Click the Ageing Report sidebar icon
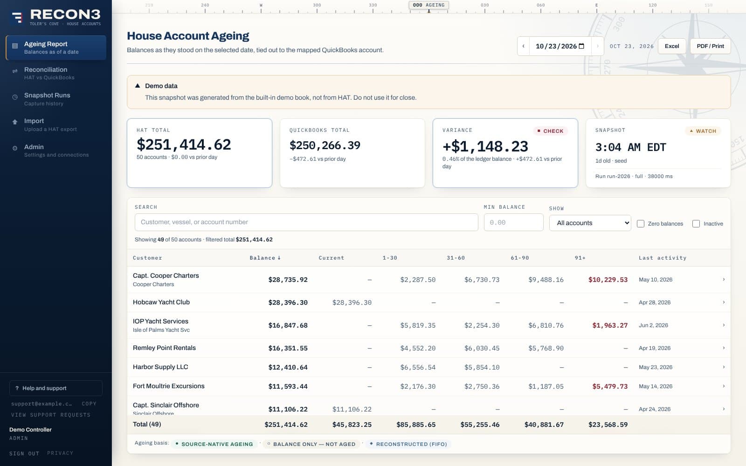This screenshot has width=746, height=466. tap(15, 46)
